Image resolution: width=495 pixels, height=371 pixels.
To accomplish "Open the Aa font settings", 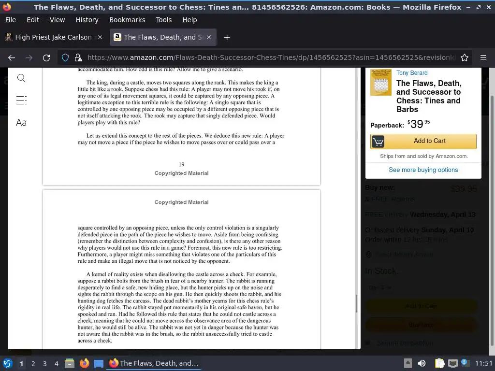I will tap(21, 122).
